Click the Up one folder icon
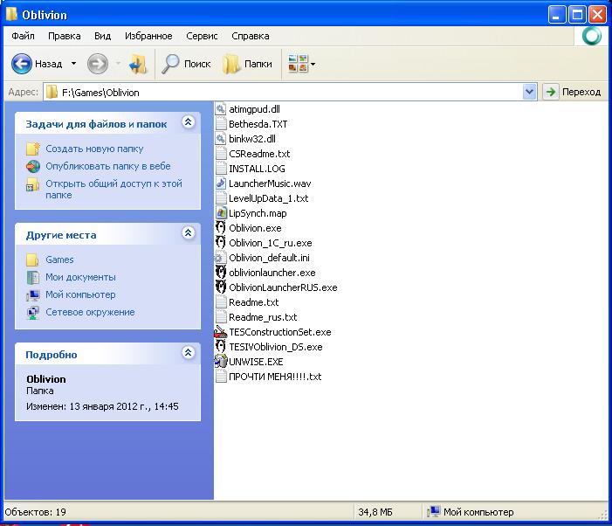 (x=139, y=64)
